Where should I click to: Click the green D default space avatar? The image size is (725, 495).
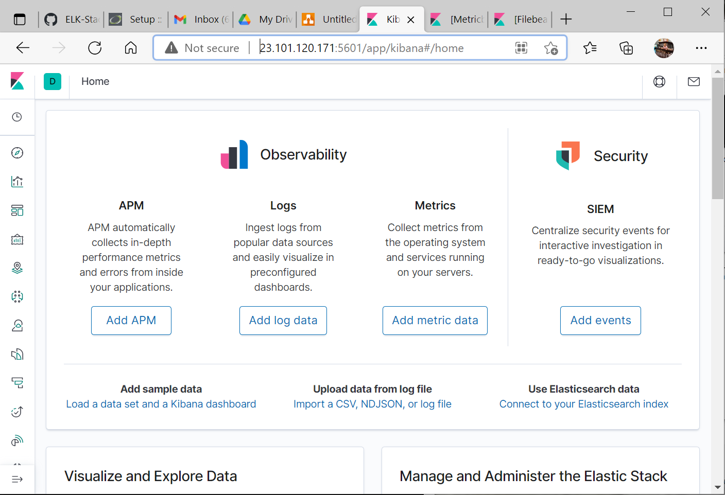(x=52, y=81)
